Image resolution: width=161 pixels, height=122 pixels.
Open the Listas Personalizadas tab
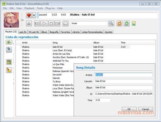92,32
